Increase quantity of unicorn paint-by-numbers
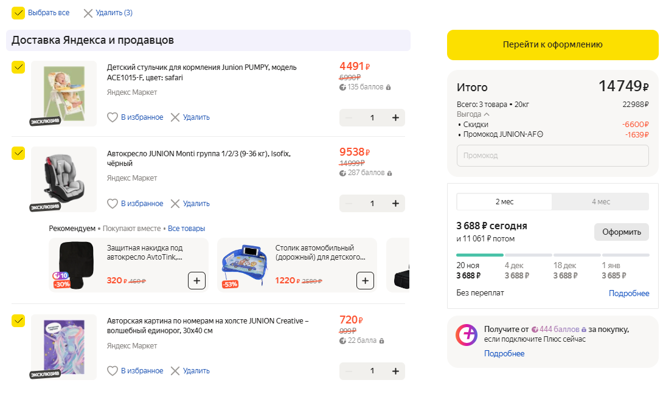 [x=395, y=371]
